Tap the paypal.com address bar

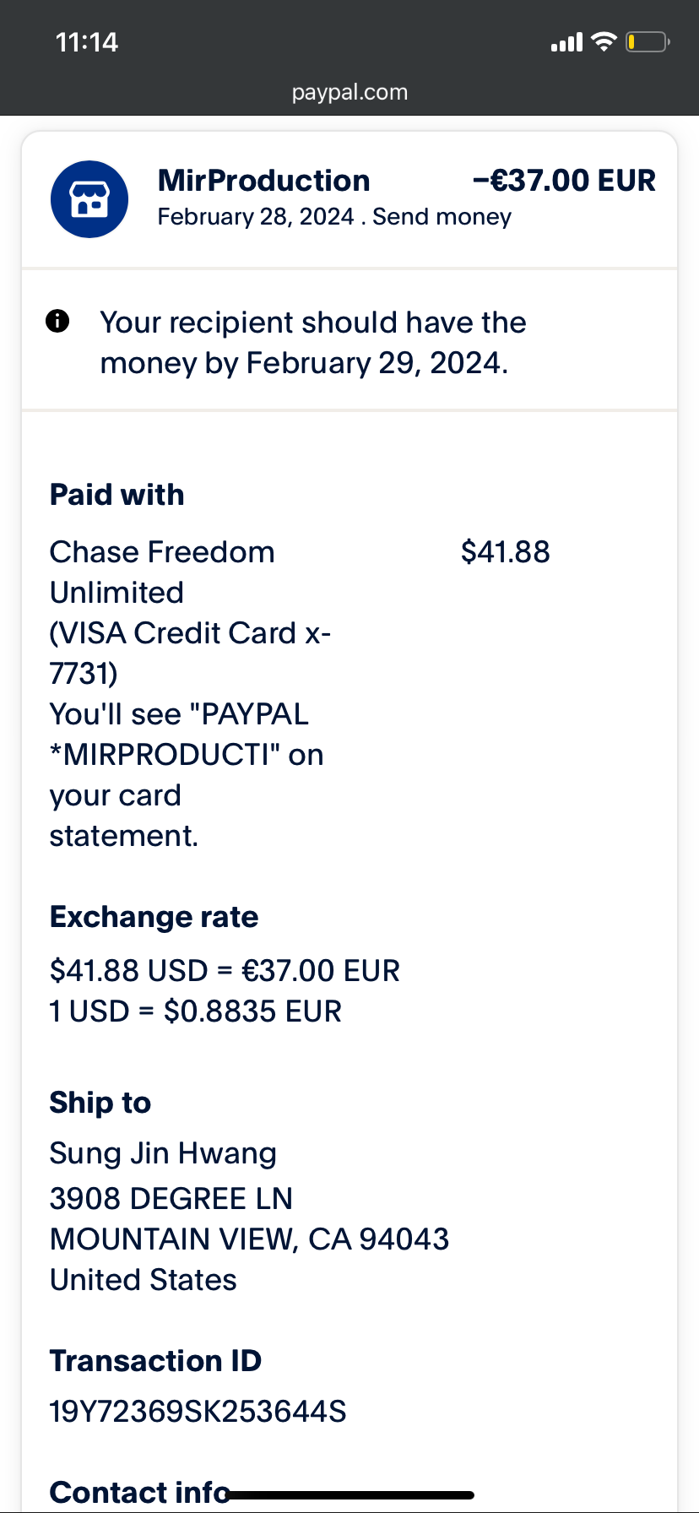(349, 92)
